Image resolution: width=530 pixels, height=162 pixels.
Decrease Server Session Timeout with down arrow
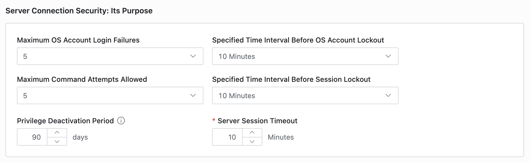(x=252, y=141)
